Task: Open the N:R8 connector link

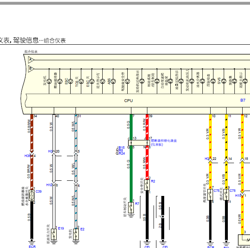Action: (119, 150)
